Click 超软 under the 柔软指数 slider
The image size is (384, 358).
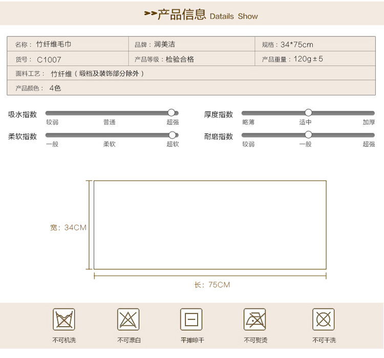pos(173,144)
